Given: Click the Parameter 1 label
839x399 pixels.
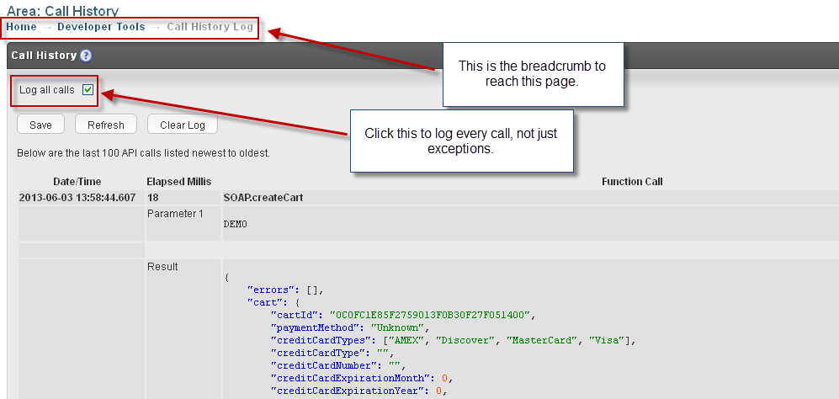Looking at the screenshot, I should click(176, 214).
